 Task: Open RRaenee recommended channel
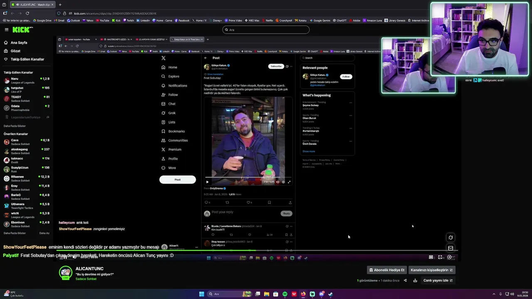click(27, 179)
